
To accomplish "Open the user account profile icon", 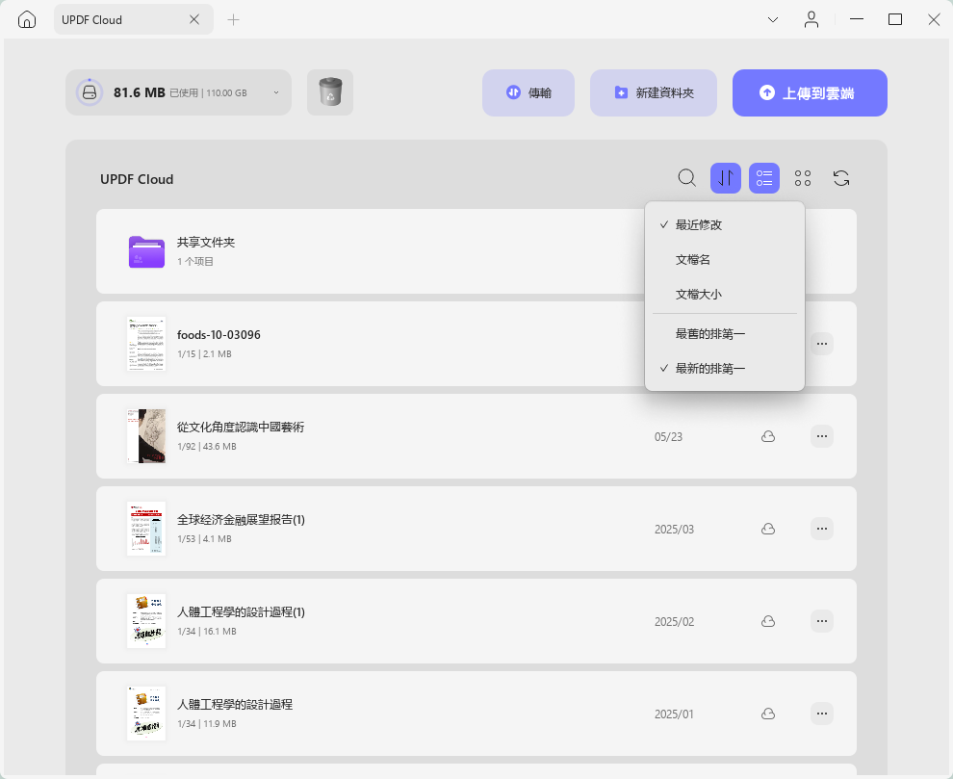I will point(811,19).
